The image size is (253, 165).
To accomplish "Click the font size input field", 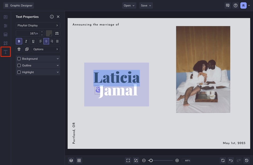I will click(x=28, y=33).
